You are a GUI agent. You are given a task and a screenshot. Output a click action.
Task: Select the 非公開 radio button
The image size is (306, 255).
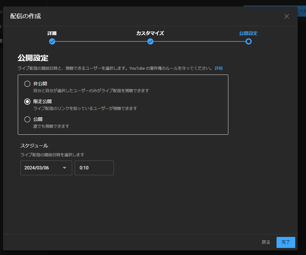coord(27,84)
